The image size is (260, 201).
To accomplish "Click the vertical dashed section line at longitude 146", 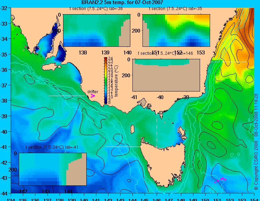I will tap(157, 128).
